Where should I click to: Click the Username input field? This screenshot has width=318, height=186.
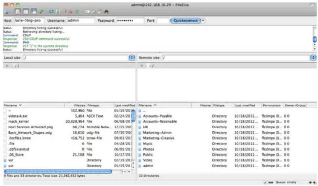coord(81,20)
